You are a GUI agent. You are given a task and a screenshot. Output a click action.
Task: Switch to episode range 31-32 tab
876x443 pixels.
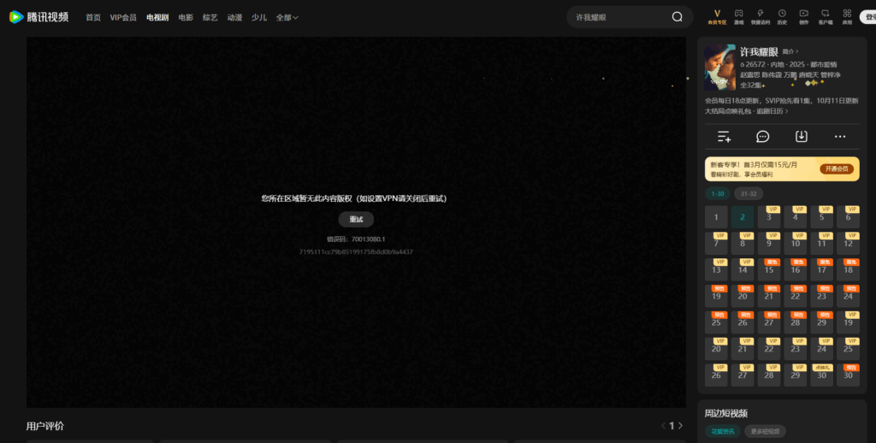[x=747, y=193]
